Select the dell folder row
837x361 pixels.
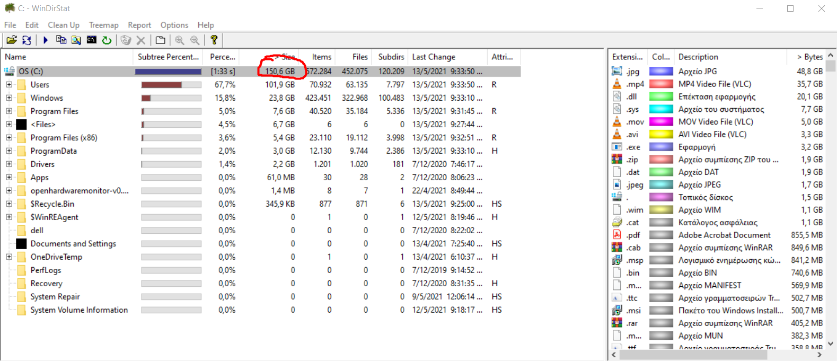click(x=37, y=231)
